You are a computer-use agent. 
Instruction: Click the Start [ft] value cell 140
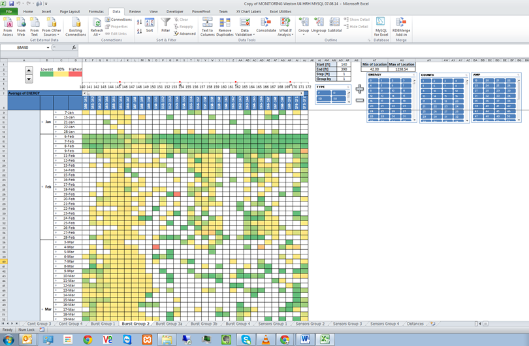tap(344, 64)
